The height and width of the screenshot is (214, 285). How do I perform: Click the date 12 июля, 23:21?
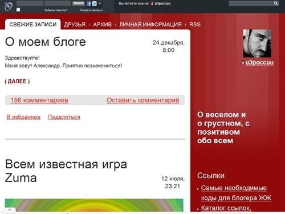[173, 182]
